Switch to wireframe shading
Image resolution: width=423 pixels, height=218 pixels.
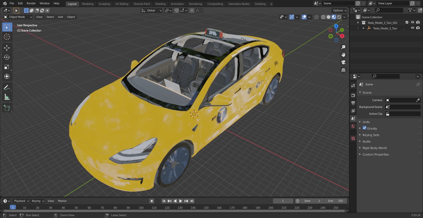pyautogui.click(x=323, y=17)
